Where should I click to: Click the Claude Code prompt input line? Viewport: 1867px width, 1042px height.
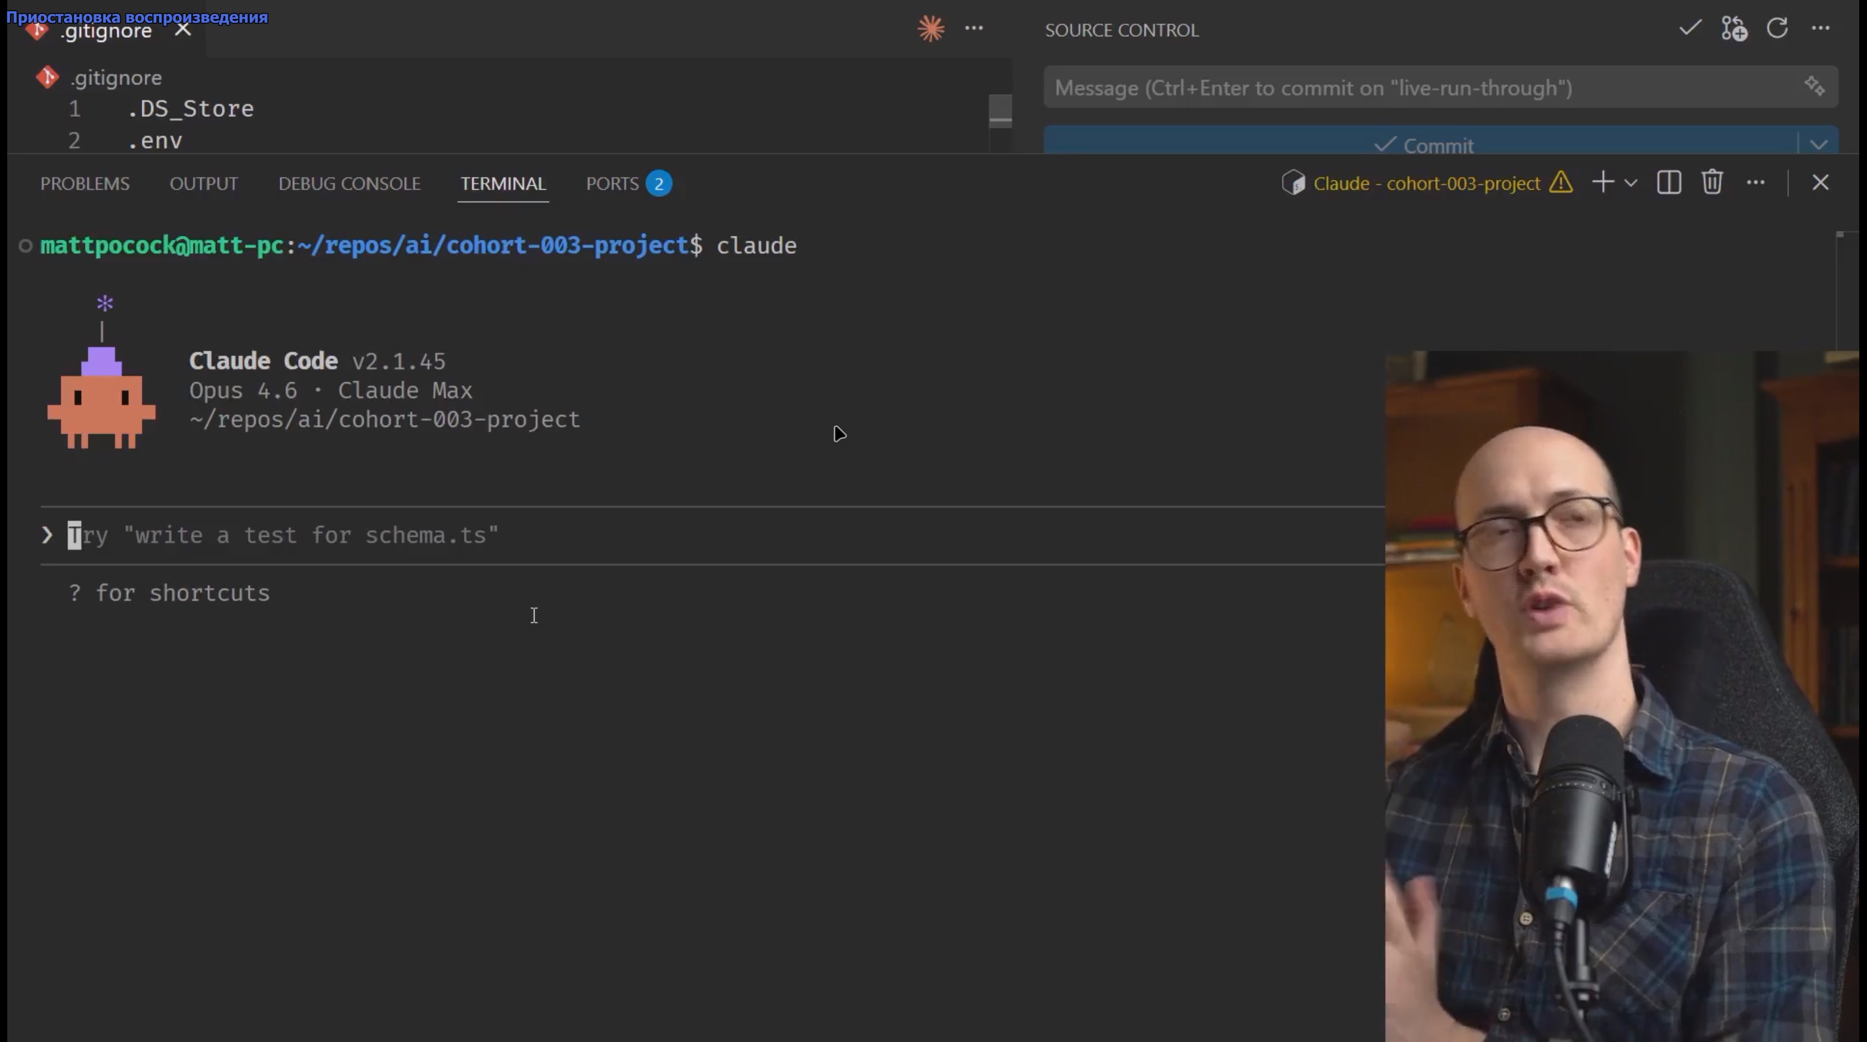(x=712, y=535)
